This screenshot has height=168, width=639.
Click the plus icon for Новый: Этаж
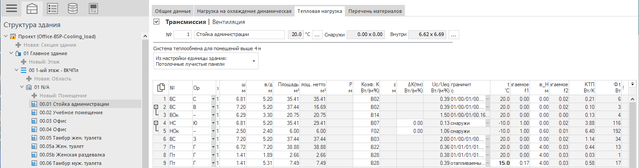pyautogui.click(x=24, y=62)
